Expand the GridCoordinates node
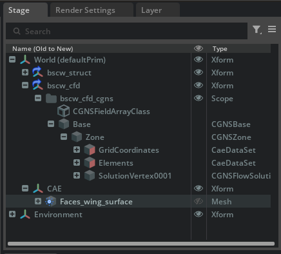Screen dimensions: 281x254 (x=77, y=150)
